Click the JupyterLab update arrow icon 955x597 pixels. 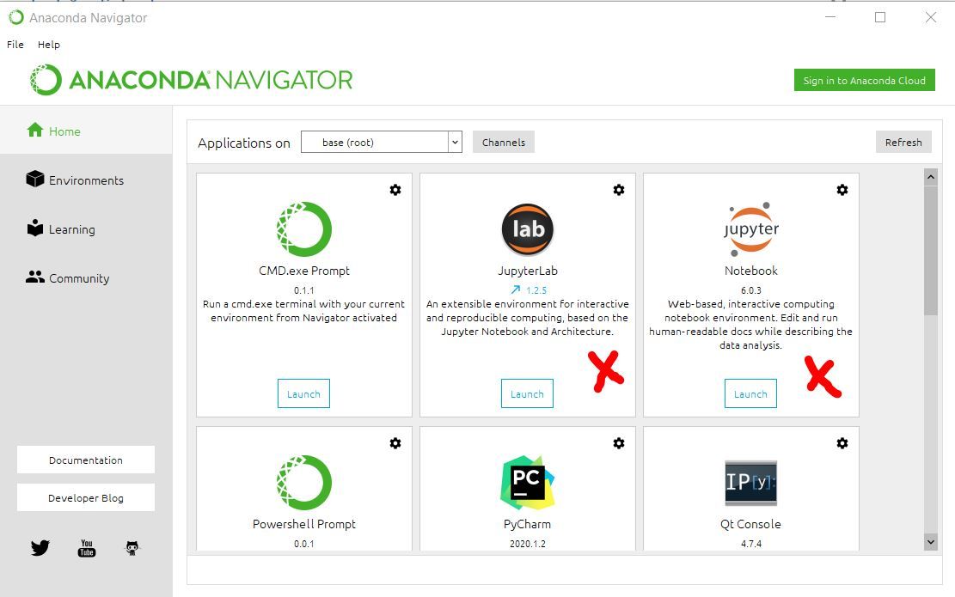516,290
